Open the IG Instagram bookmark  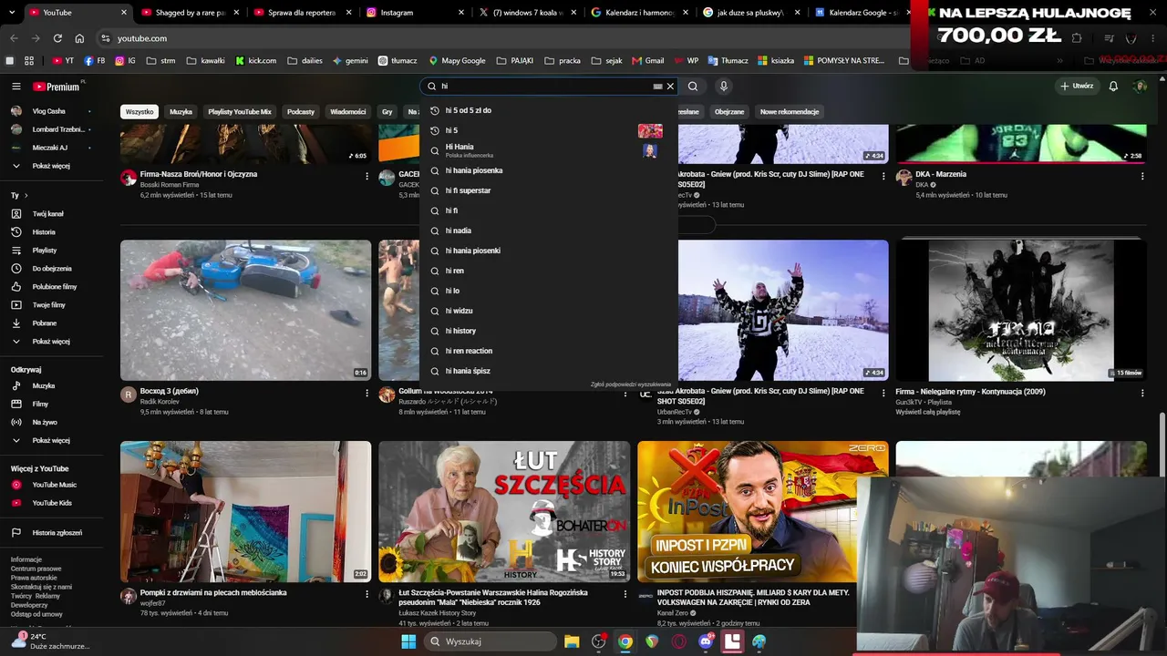pyautogui.click(x=125, y=61)
